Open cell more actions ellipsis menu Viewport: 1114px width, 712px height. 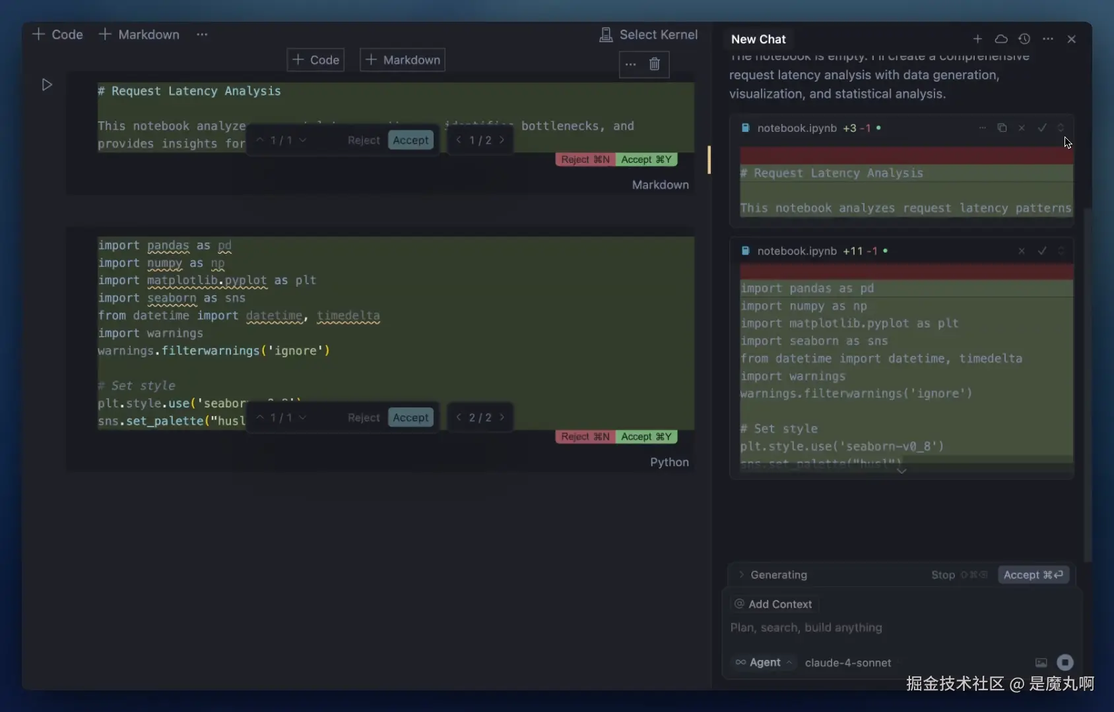[631, 64]
